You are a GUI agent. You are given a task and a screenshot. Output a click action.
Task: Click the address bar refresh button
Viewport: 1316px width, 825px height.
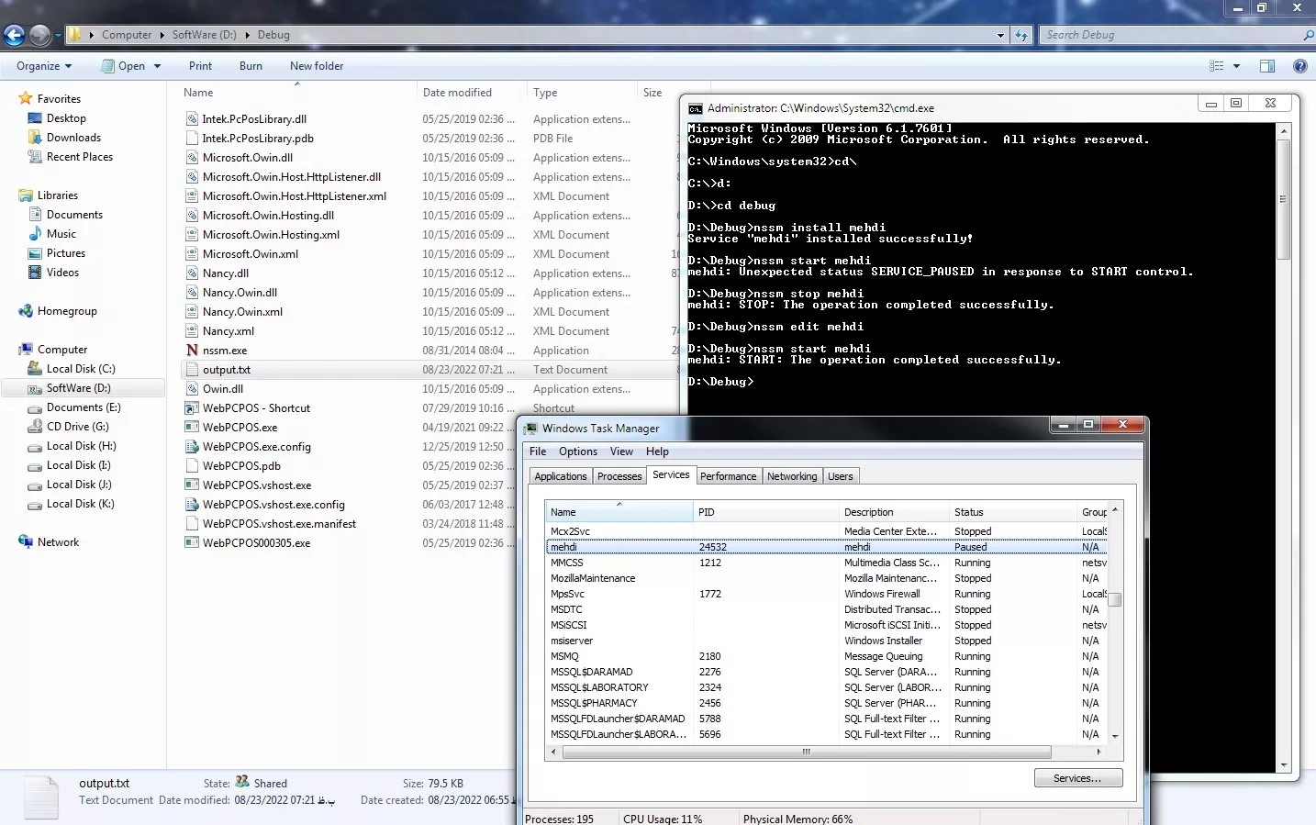pos(1021,35)
